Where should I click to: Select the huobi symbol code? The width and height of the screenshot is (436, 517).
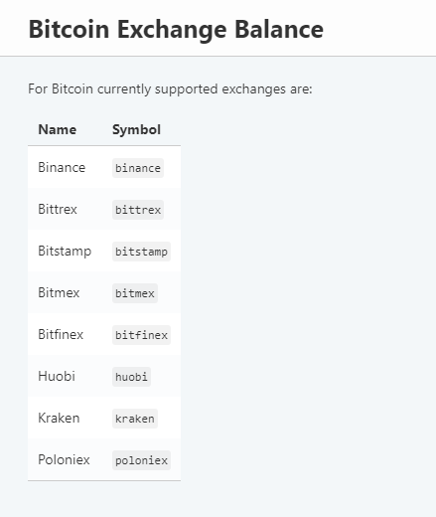131,377
